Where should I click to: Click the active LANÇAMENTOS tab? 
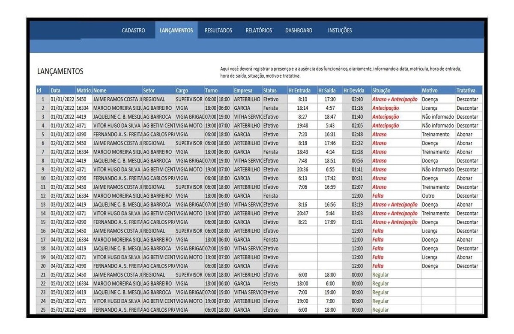click(x=176, y=30)
